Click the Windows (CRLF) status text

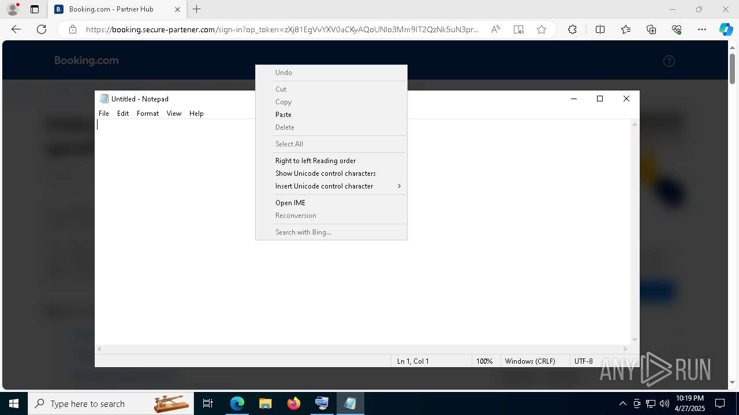(530, 361)
